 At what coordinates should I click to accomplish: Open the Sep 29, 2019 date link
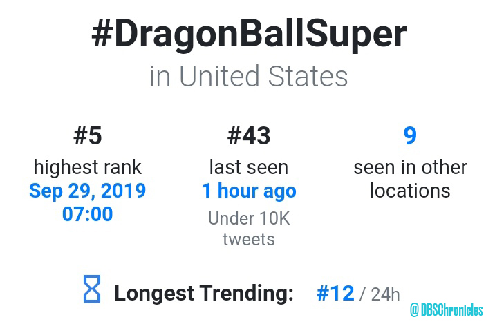(x=87, y=191)
